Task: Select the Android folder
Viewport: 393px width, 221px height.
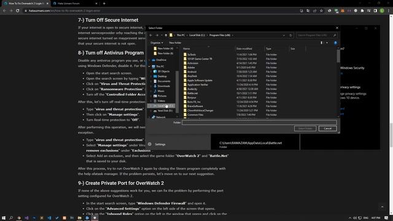Action: (192, 72)
